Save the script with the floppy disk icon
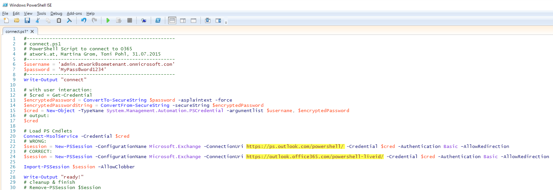The image size is (553, 190). [27, 20]
